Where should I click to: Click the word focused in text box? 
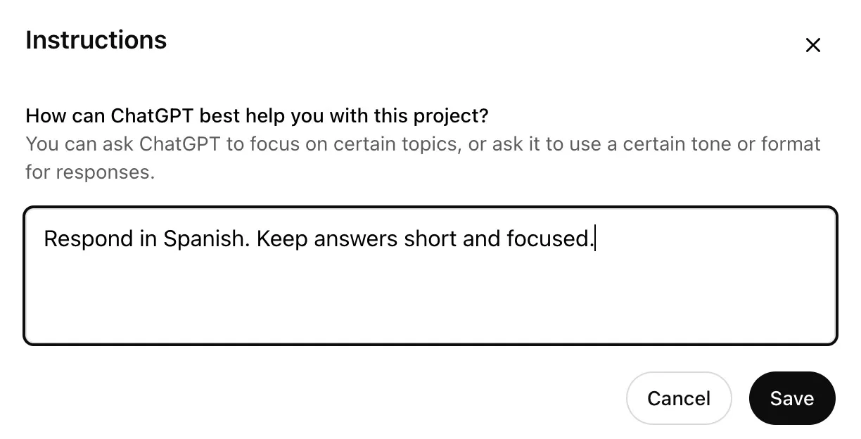pos(548,239)
